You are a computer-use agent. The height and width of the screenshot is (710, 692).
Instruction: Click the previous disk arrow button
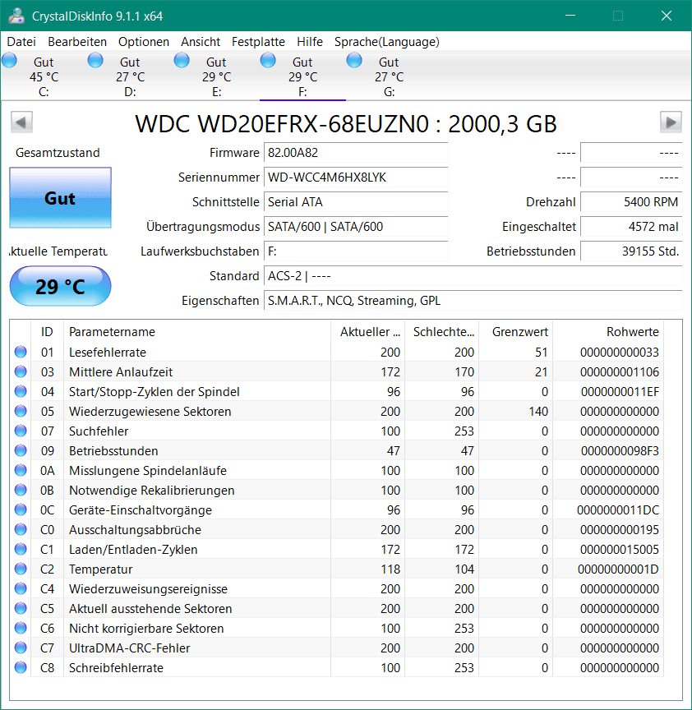point(21,122)
